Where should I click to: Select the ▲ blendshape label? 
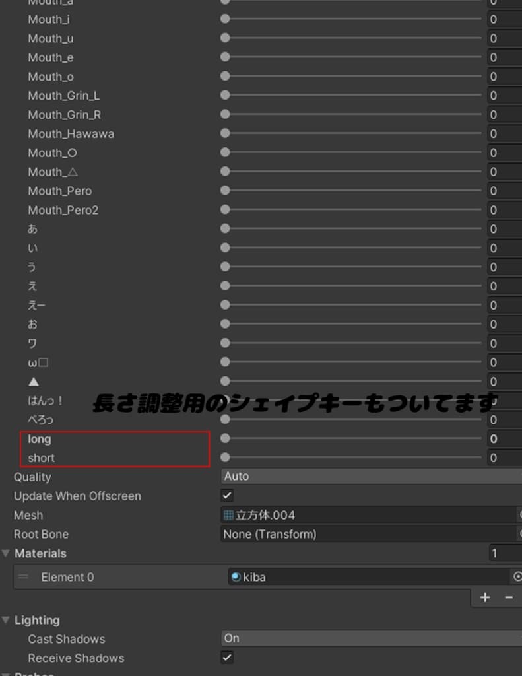34,382
